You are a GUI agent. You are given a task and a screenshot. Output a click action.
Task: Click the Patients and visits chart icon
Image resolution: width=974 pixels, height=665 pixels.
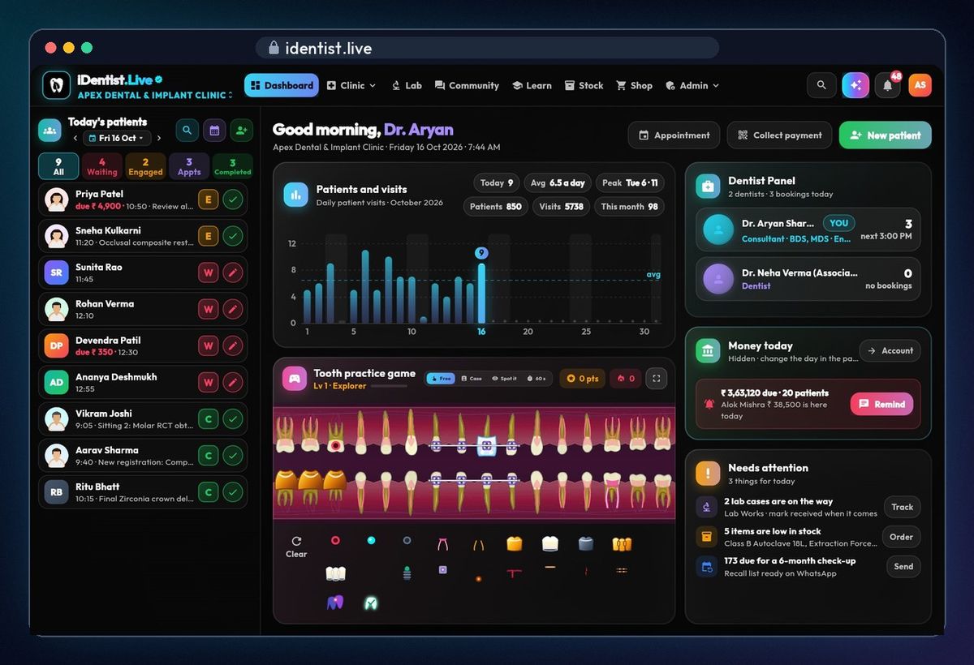pyautogui.click(x=295, y=195)
